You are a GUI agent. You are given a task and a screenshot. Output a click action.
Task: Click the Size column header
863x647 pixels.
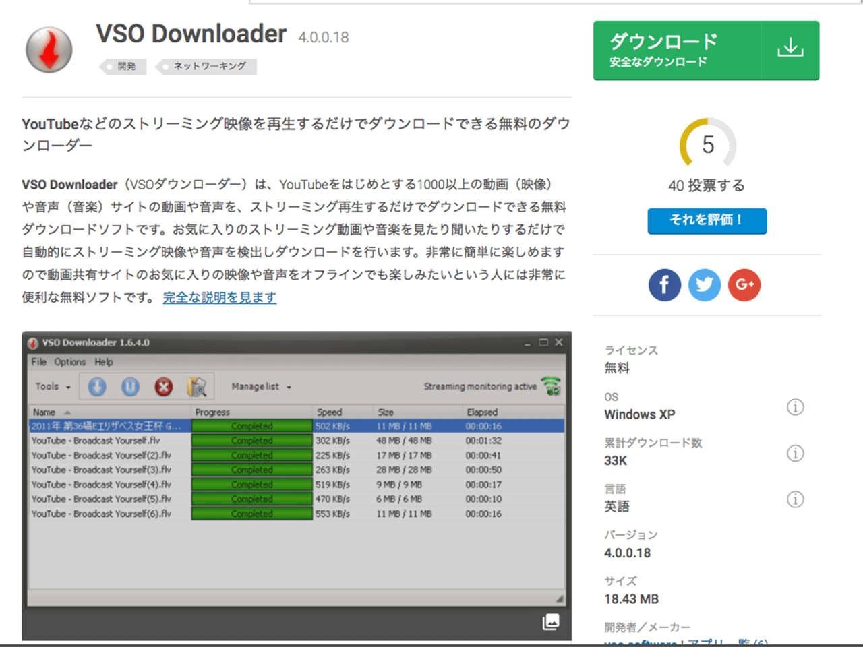point(417,412)
